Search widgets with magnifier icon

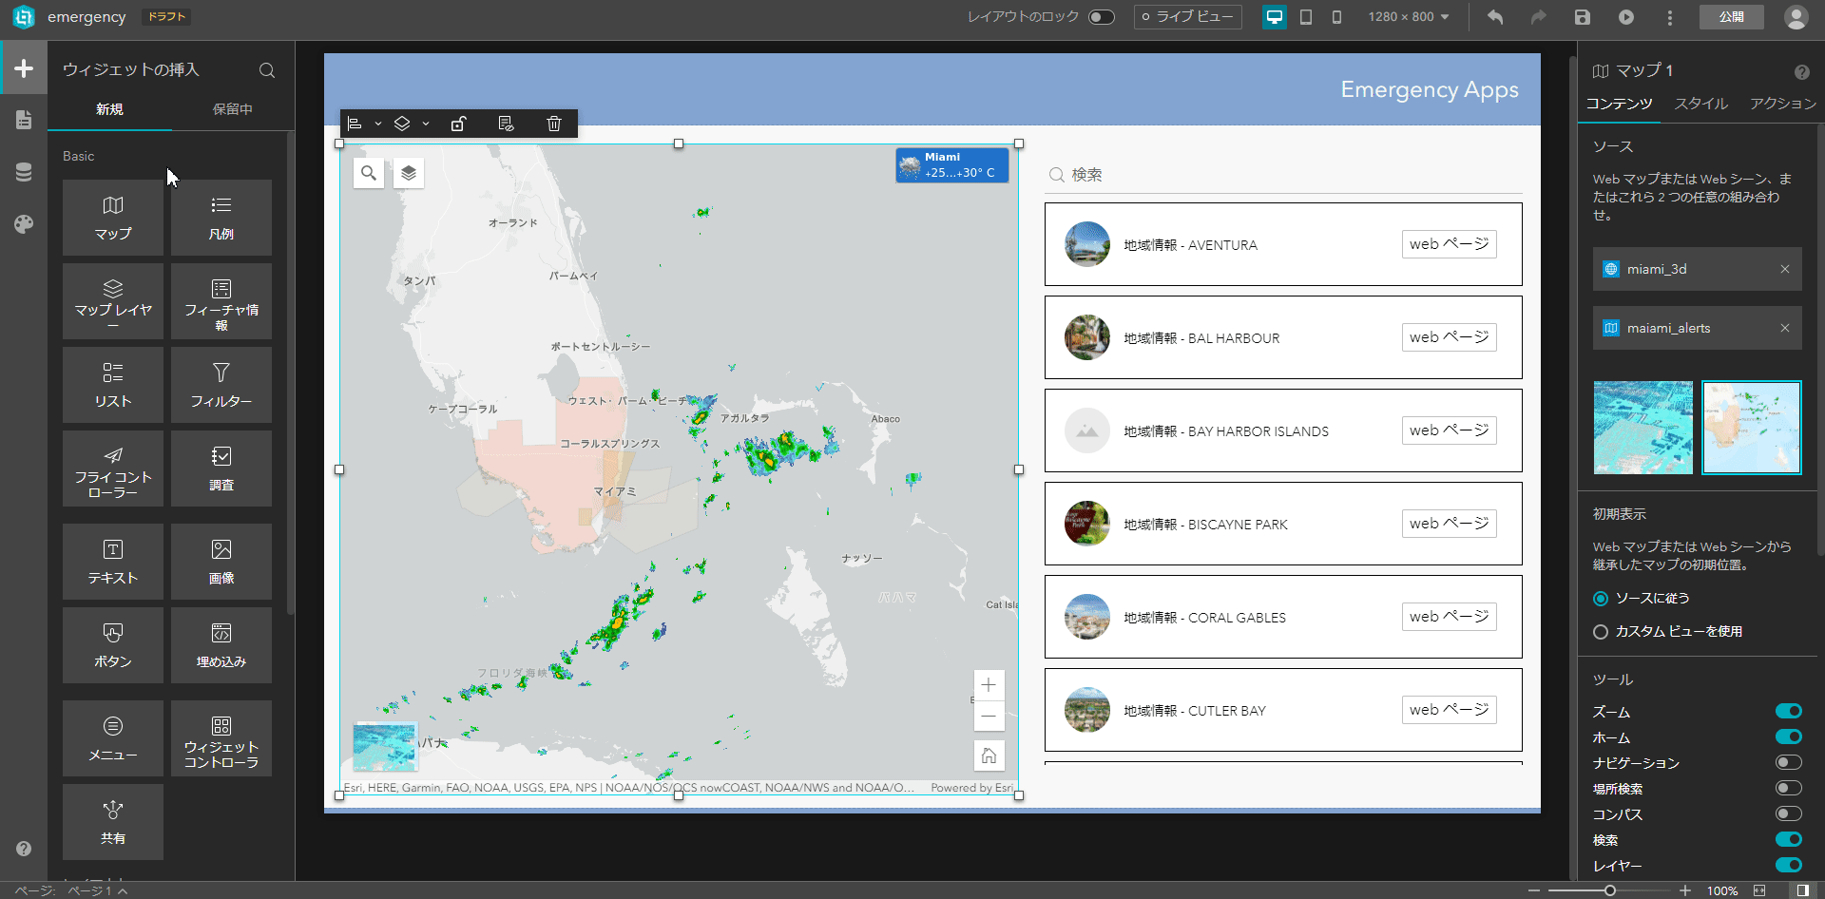267,70
